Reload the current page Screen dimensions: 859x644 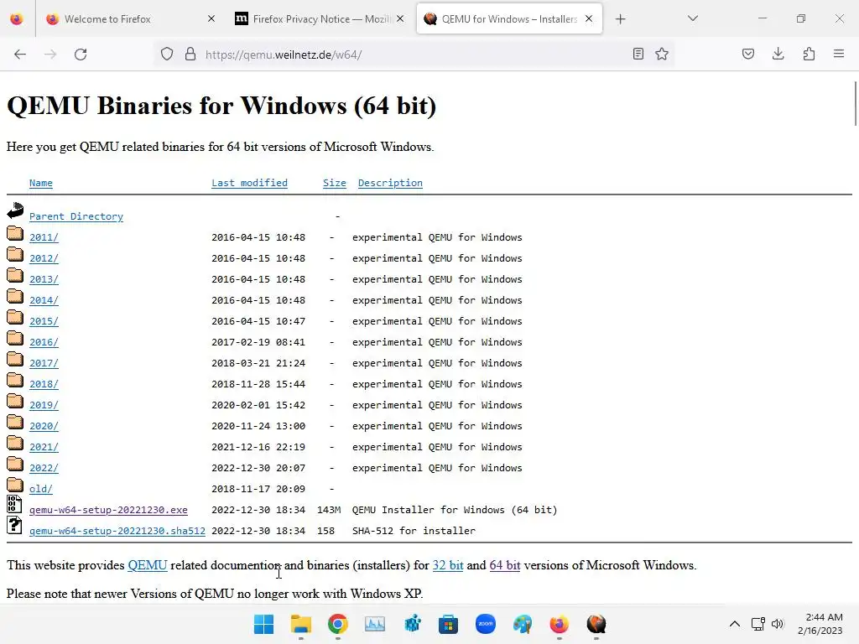click(81, 55)
